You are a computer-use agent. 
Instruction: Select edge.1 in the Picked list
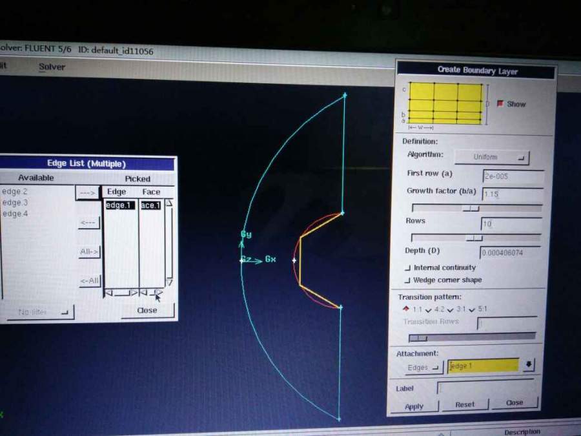119,205
